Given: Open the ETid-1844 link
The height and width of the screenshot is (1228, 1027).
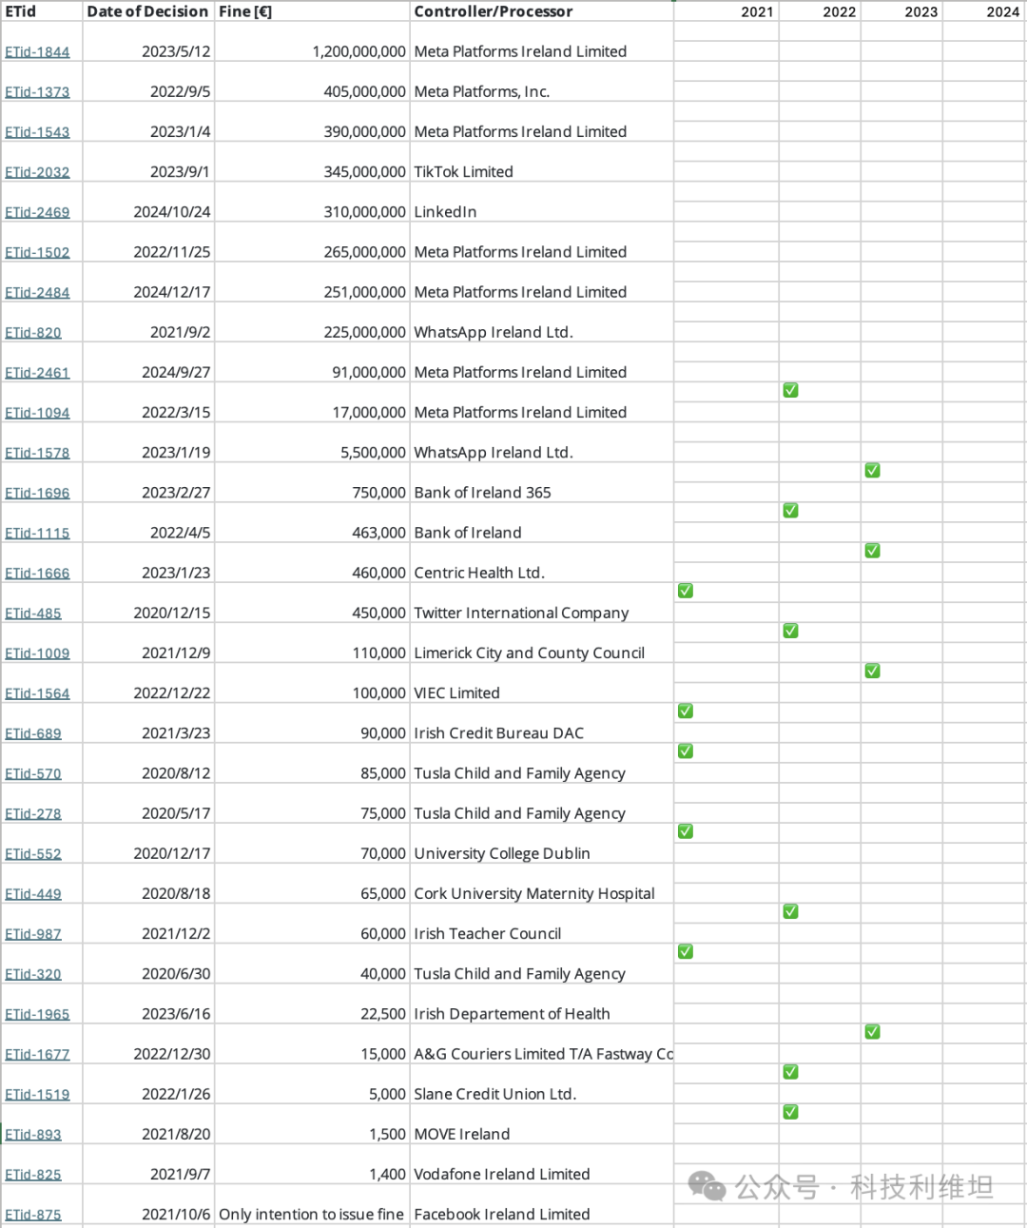Looking at the screenshot, I should [37, 51].
